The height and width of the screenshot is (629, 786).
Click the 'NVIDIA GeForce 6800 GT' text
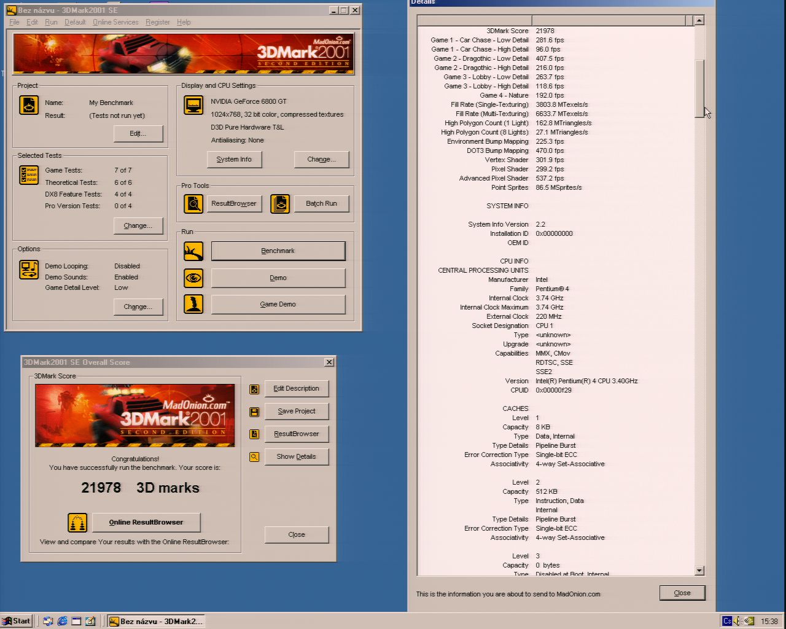pyautogui.click(x=249, y=101)
